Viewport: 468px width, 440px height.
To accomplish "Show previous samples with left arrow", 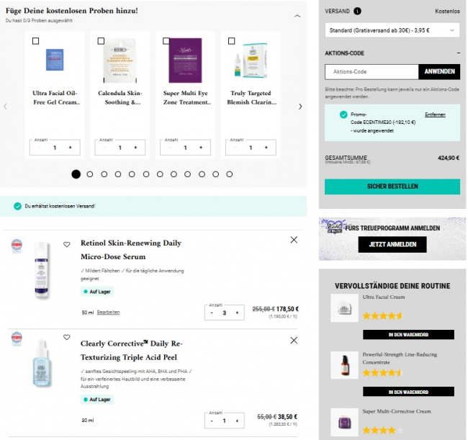I will tap(6, 107).
